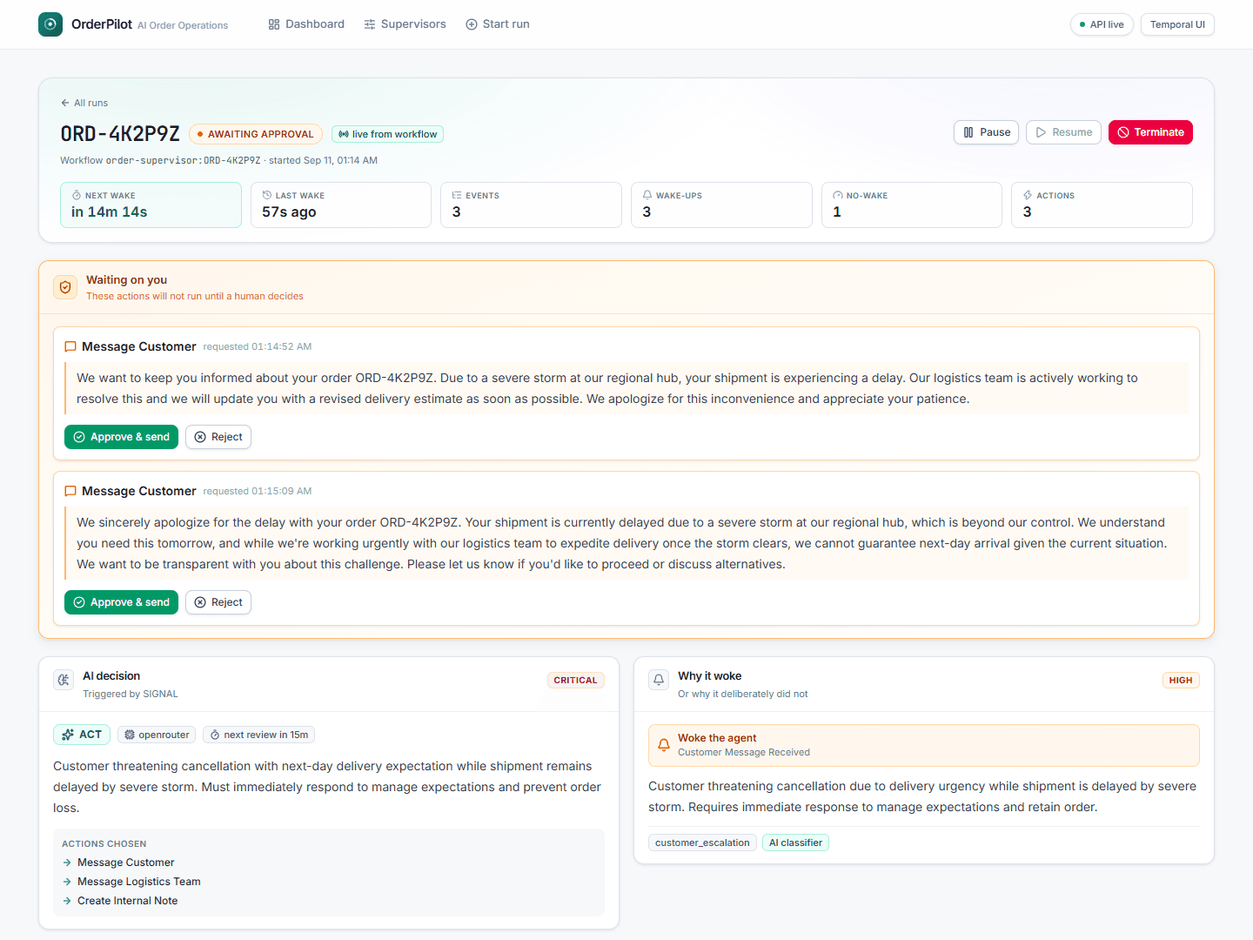Click the bell icon in Woke the agent banner
The height and width of the screenshot is (940, 1253).
coord(663,745)
